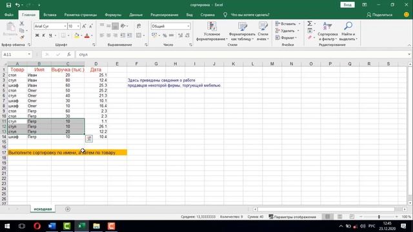
Task: Increase the font size with the large A icon
Action: coord(84,26)
